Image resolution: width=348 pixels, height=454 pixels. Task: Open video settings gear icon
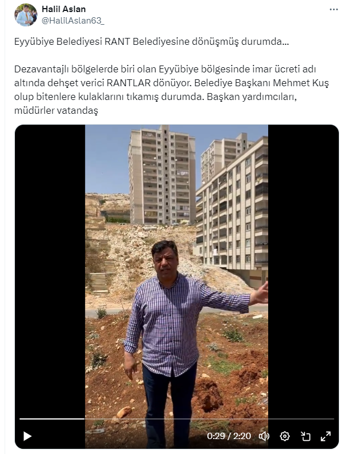(285, 436)
